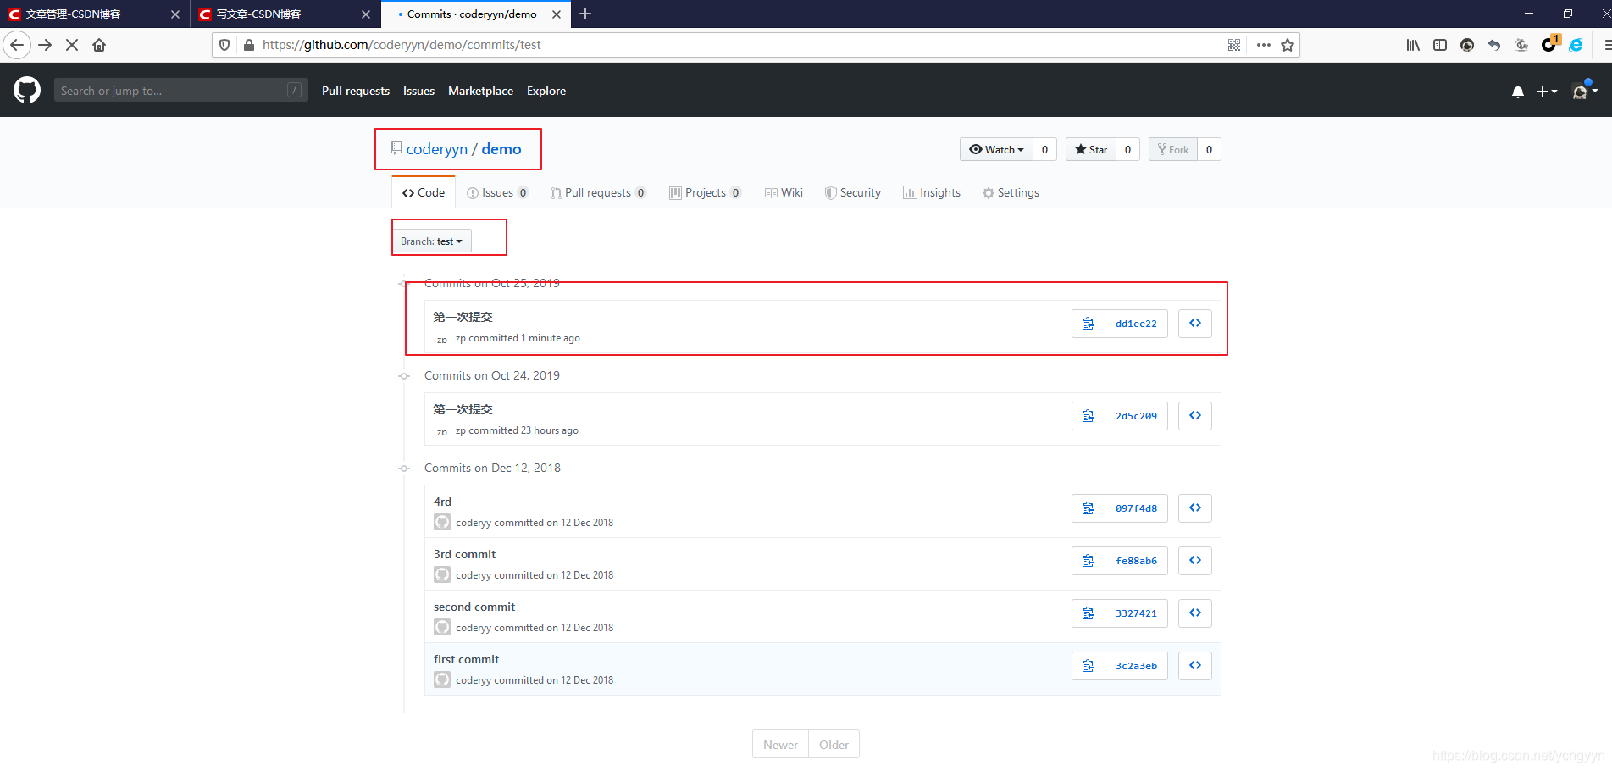The image size is (1612, 771).
Task: Copy full SHA for commit dd1ee22
Action: (1089, 324)
